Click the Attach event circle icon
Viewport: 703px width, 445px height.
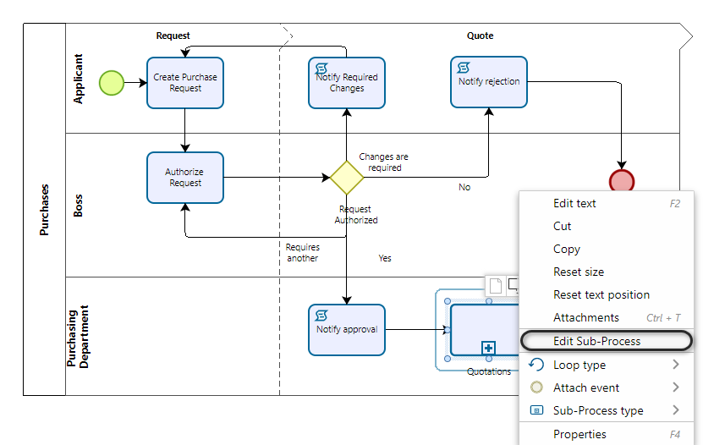tap(536, 387)
